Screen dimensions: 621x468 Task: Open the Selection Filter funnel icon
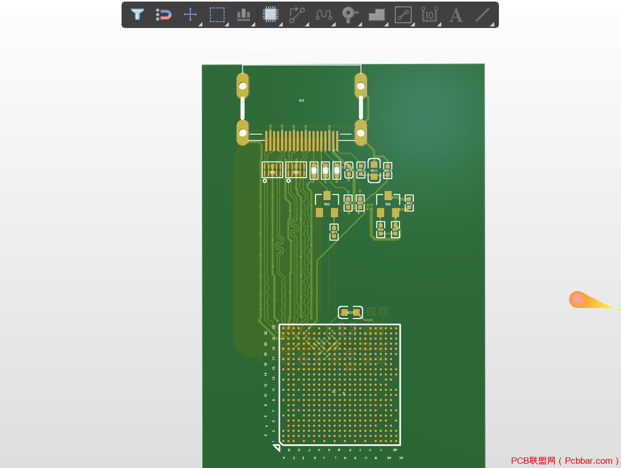click(x=137, y=15)
